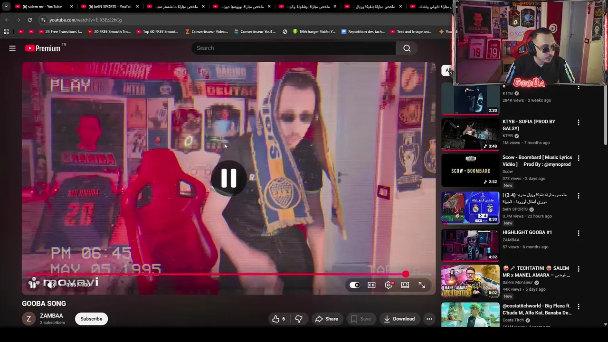The image size is (608, 342).
Task: Save the video to a playlist
Action: coord(361,319)
